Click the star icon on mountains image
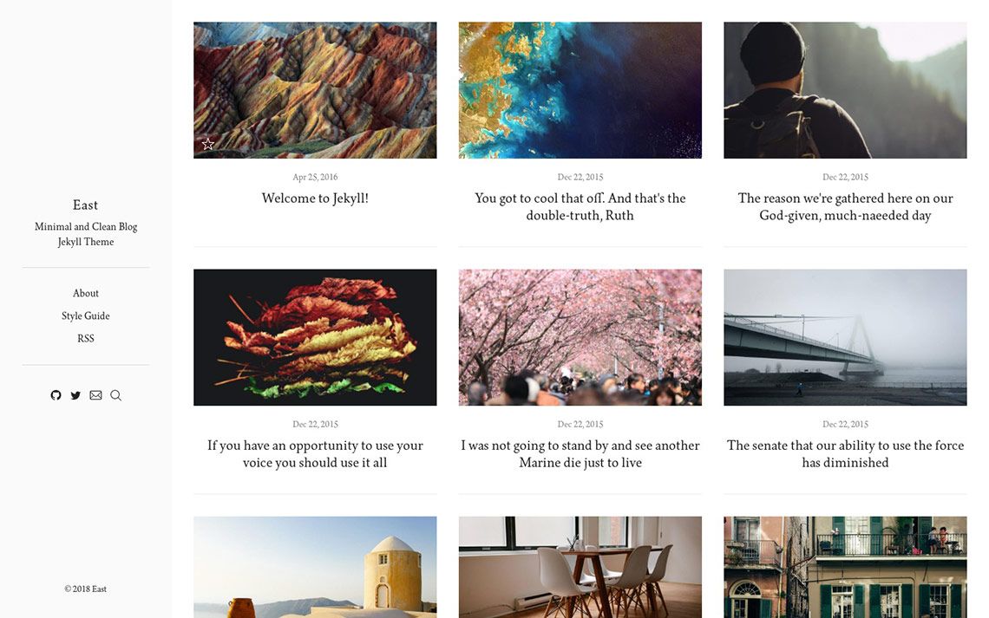Viewport: 989px width, 618px height. click(208, 144)
